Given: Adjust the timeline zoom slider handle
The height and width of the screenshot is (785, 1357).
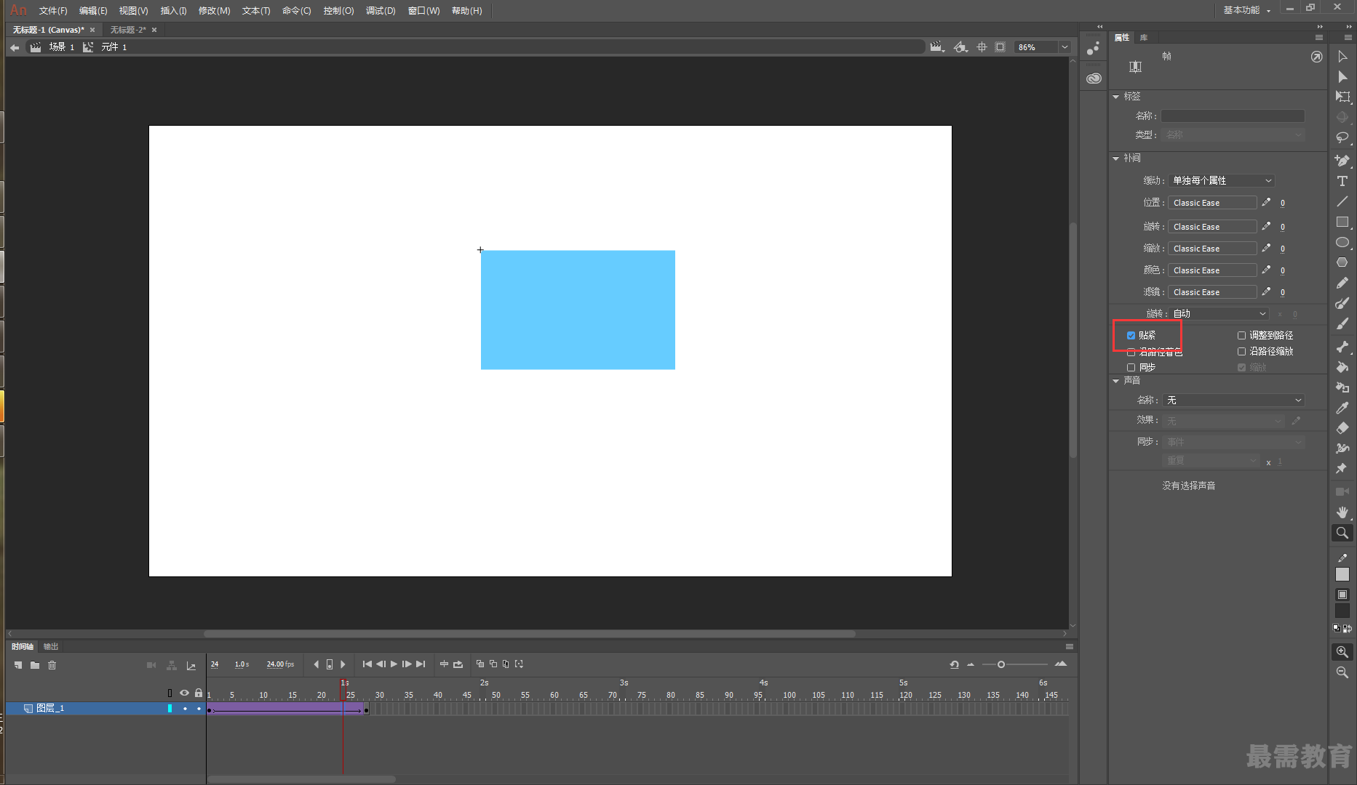Looking at the screenshot, I should pyautogui.click(x=1001, y=664).
